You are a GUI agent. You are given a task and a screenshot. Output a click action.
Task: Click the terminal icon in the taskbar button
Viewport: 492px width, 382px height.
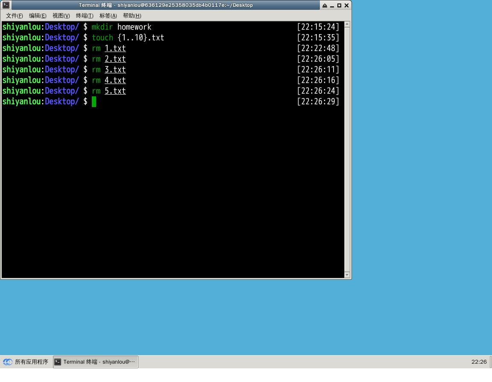click(x=58, y=362)
